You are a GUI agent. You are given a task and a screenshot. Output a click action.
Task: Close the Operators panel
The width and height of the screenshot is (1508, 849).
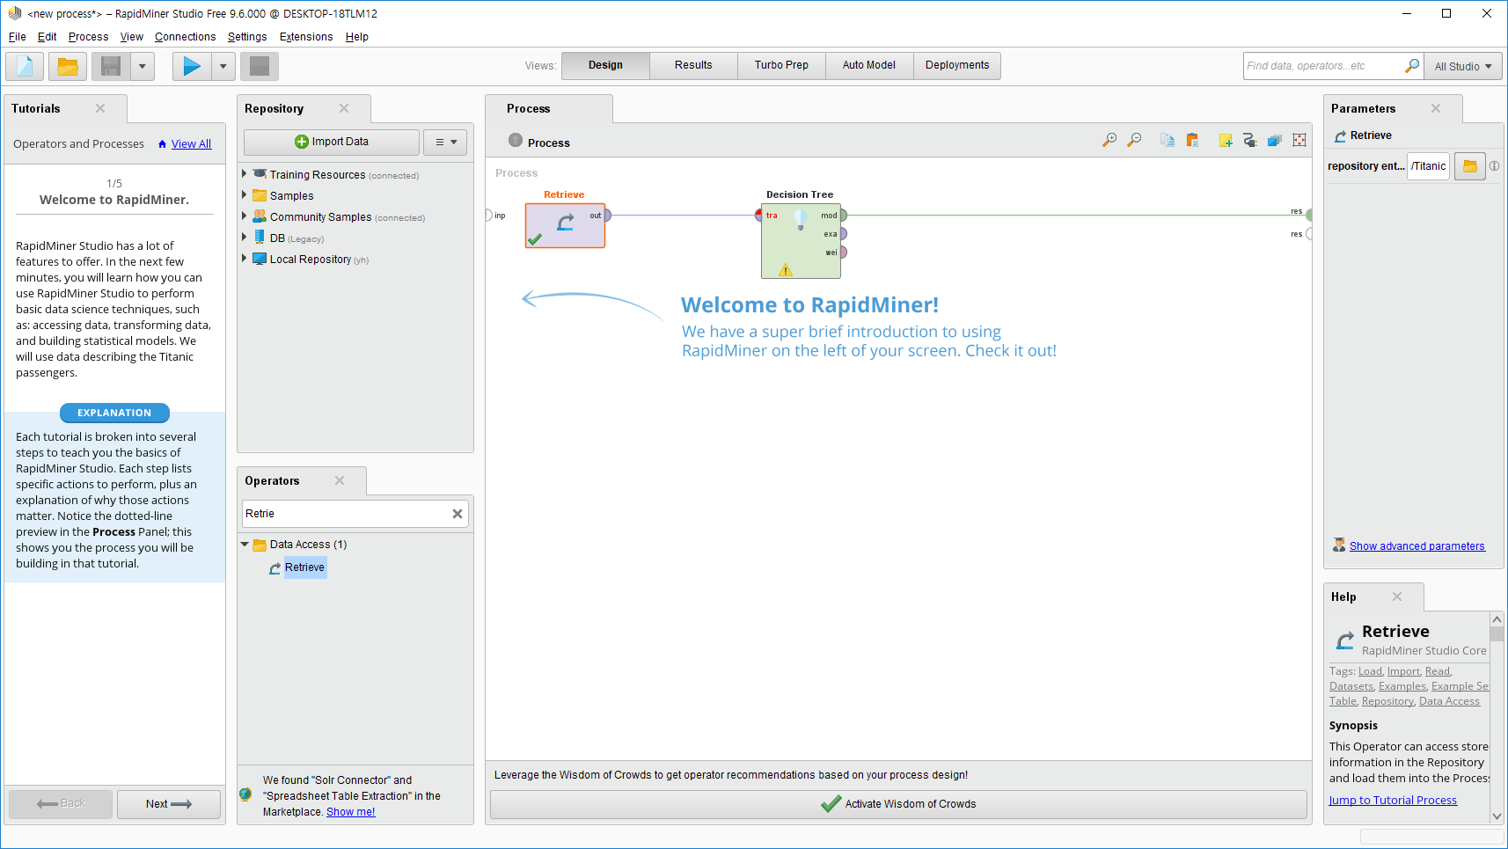coord(340,480)
